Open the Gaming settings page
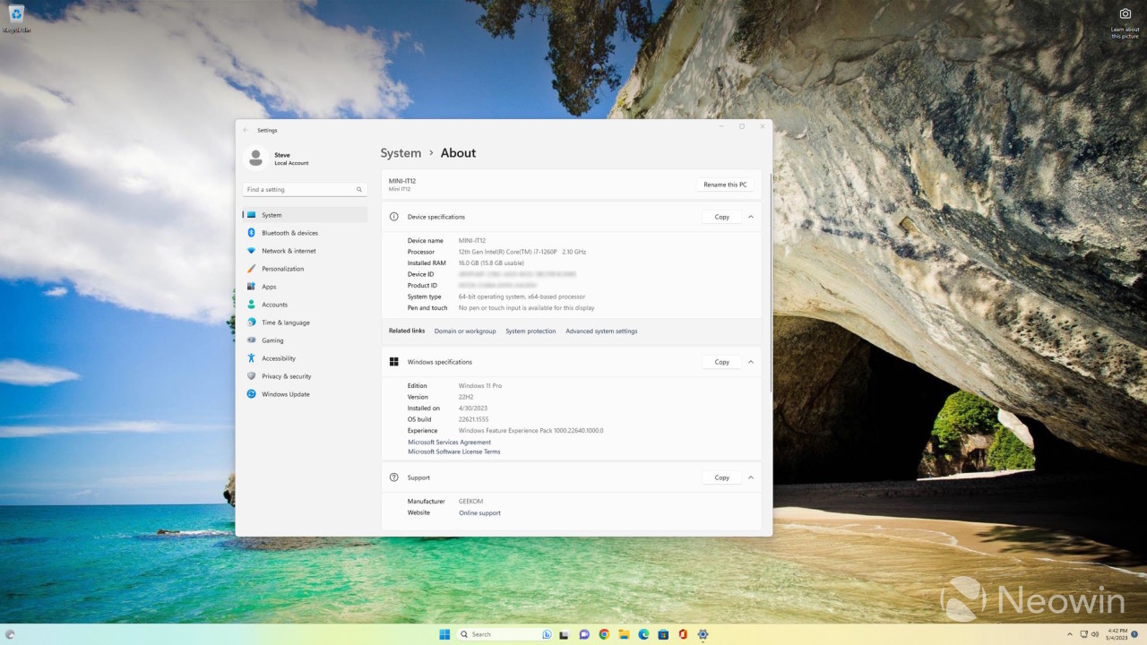Viewport: 1147px width, 645px height. [305, 340]
